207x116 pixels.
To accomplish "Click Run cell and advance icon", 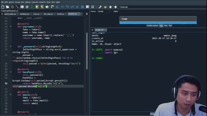I will tap(42, 7).
